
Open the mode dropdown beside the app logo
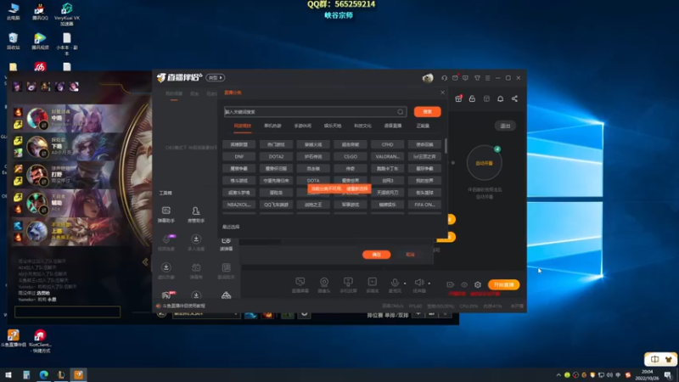click(x=216, y=78)
